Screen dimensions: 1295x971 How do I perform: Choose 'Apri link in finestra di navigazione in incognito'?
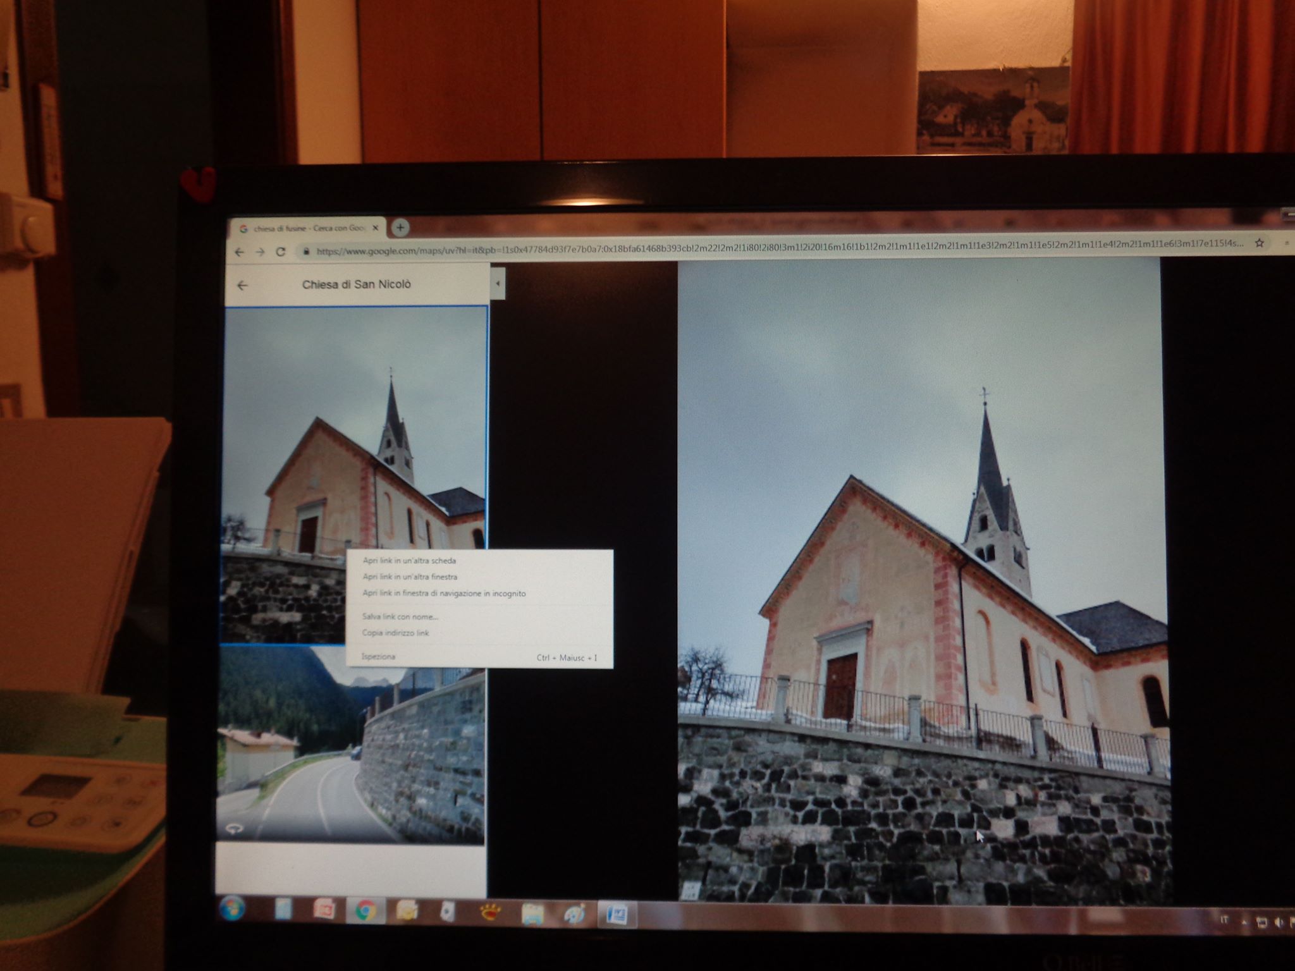pyautogui.click(x=444, y=593)
